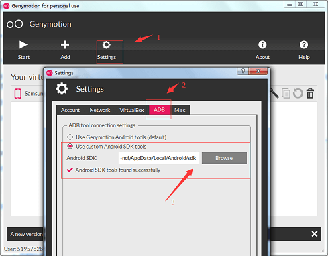Viewport: 328px width, 256px height.
Task: Click the Genymotion title bar app icon
Action: (x=7, y=6)
